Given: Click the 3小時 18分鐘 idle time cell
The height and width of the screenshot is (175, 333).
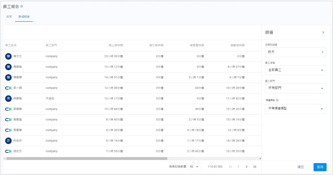Looking at the screenshot, I should click(196, 130).
